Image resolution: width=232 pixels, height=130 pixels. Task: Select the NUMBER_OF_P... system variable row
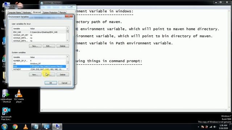39,61
